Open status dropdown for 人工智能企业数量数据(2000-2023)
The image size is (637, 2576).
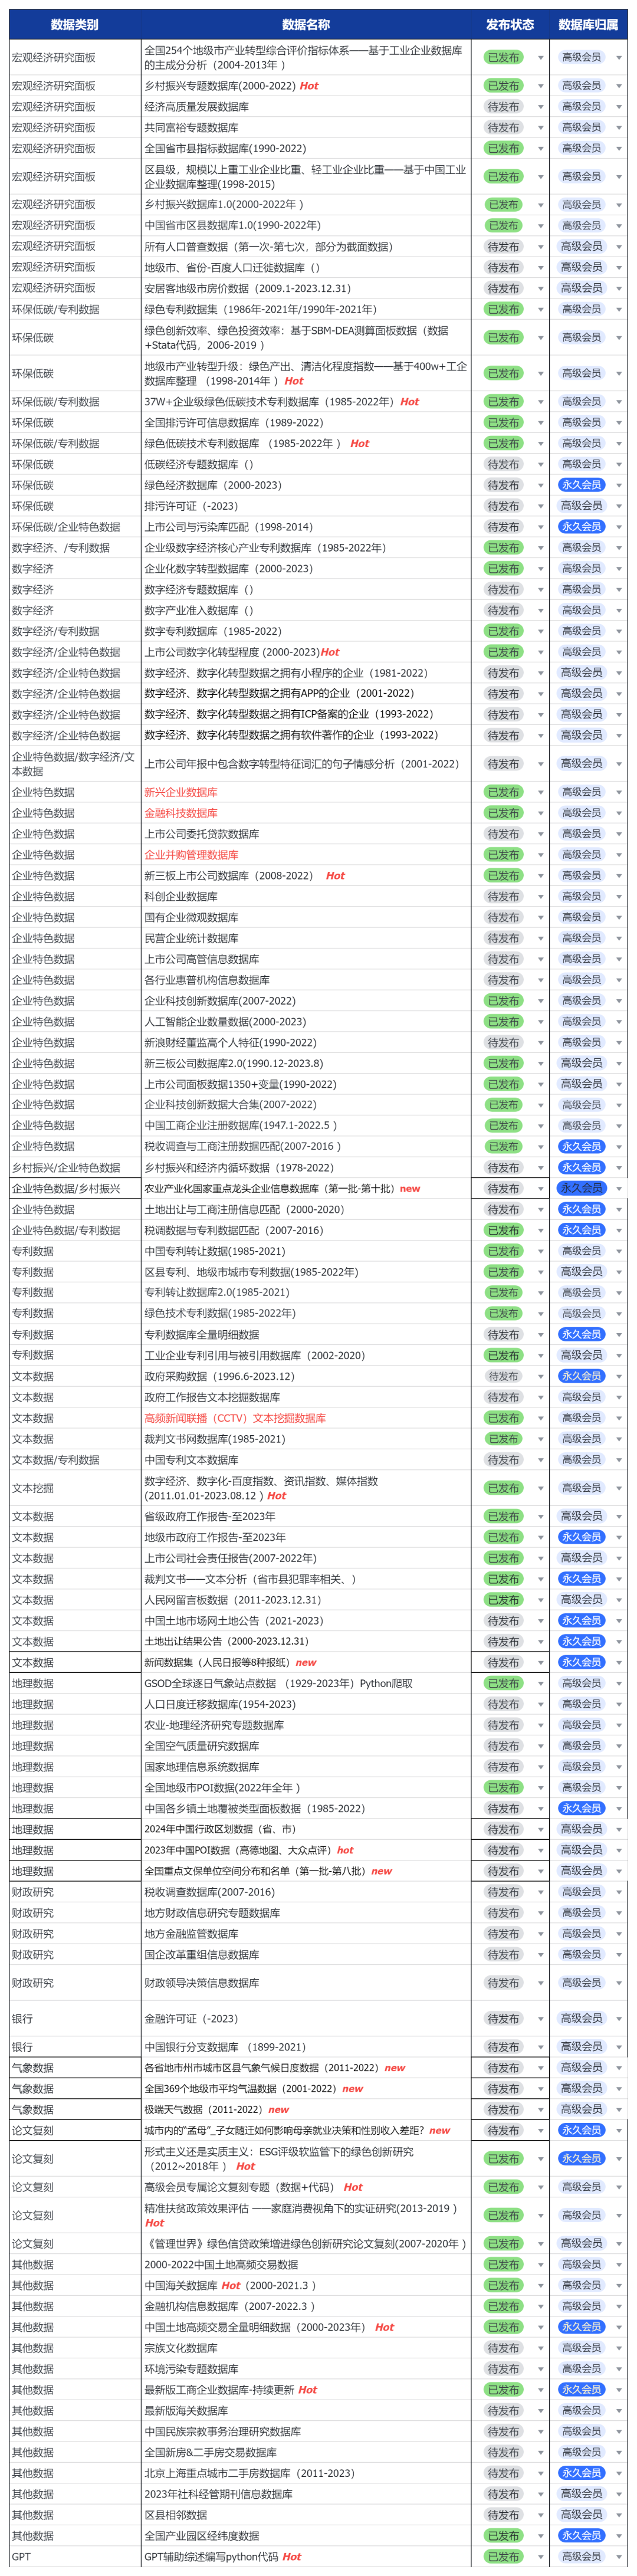[541, 1022]
